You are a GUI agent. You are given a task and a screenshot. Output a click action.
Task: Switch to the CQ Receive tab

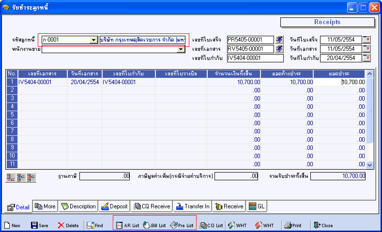[x=152, y=206]
